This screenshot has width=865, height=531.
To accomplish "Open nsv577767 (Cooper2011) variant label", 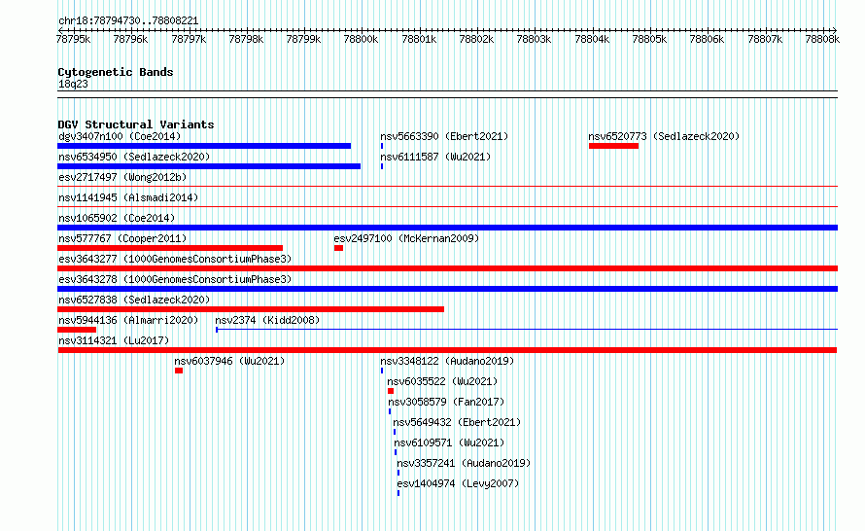I will coord(122,238).
